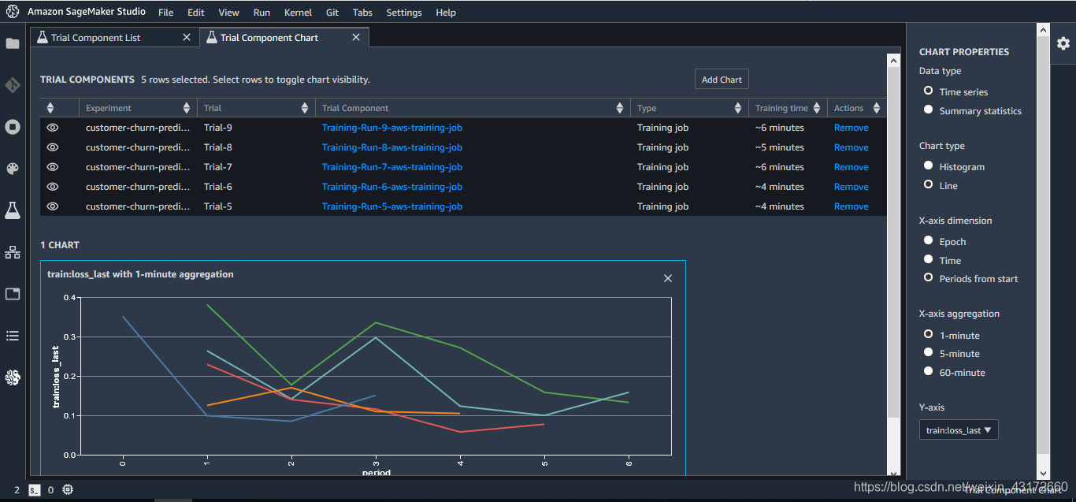Open Table of Contents list icon
1076x502 pixels.
tap(13, 336)
